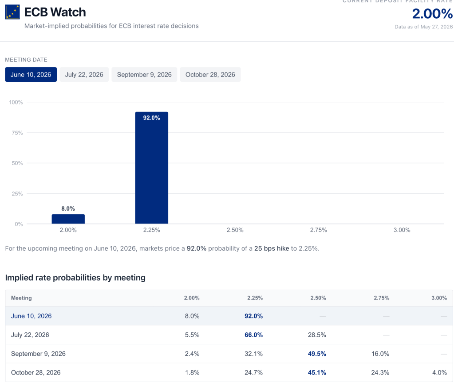This screenshot has height=383, width=454.
Task: Open the October 28, 2026 meeting tab
Action: click(x=210, y=75)
